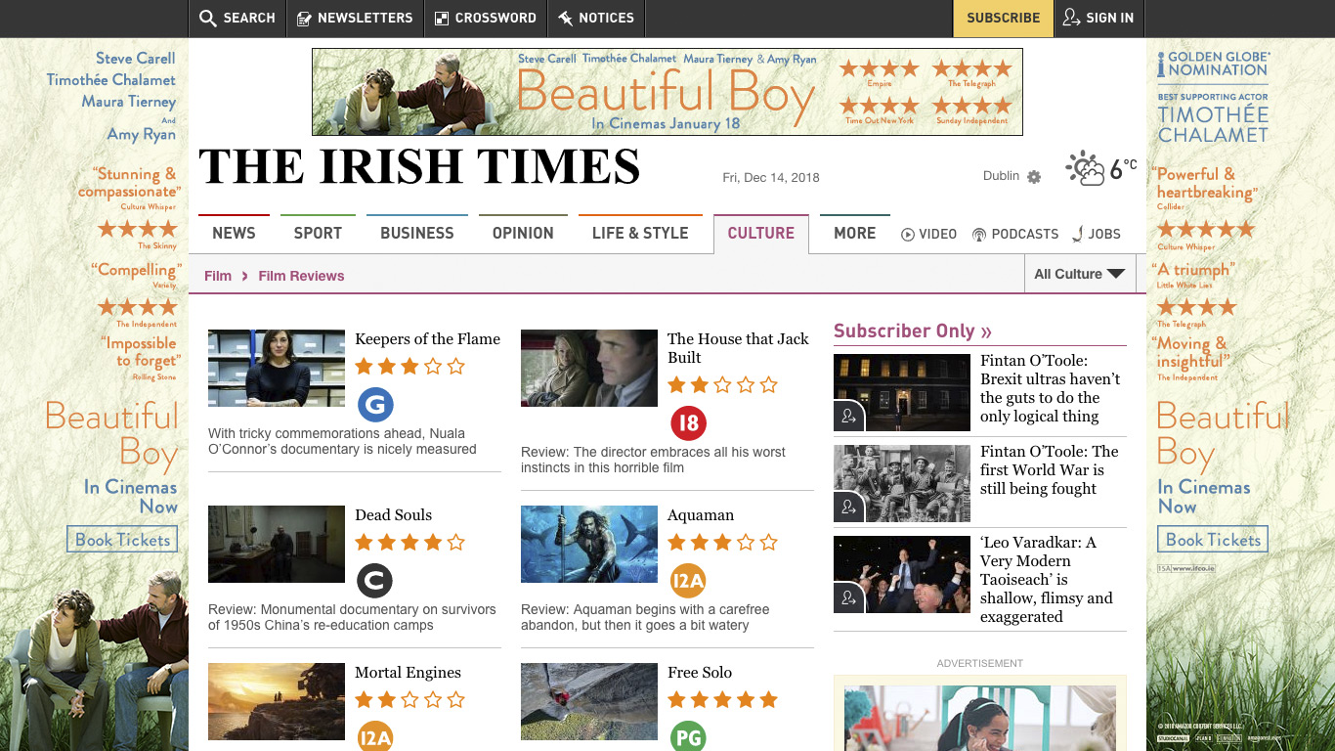Click the Film Reviews breadcrumb link
The height and width of the screenshot is (751, 1335).
coord(301,276)
